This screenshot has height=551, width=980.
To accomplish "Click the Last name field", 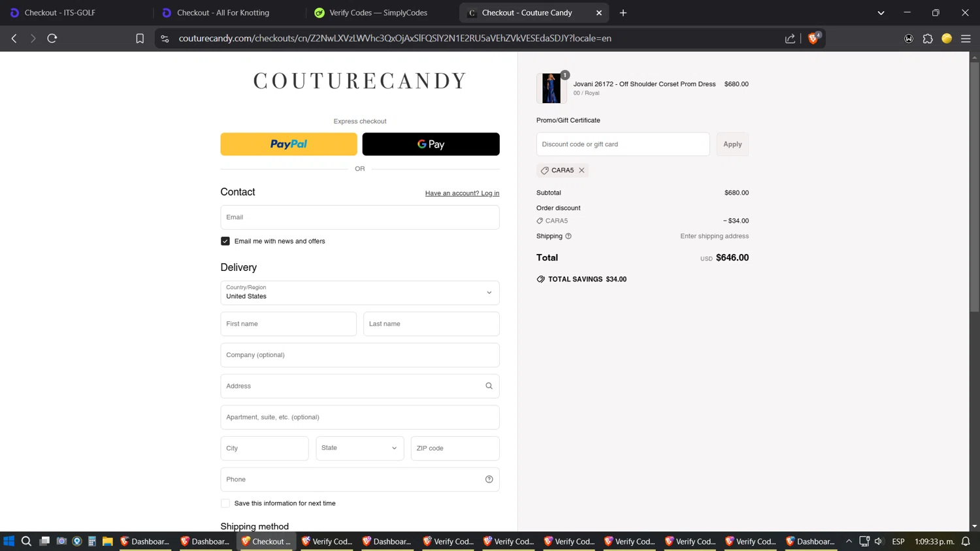I will click(431, 324).
